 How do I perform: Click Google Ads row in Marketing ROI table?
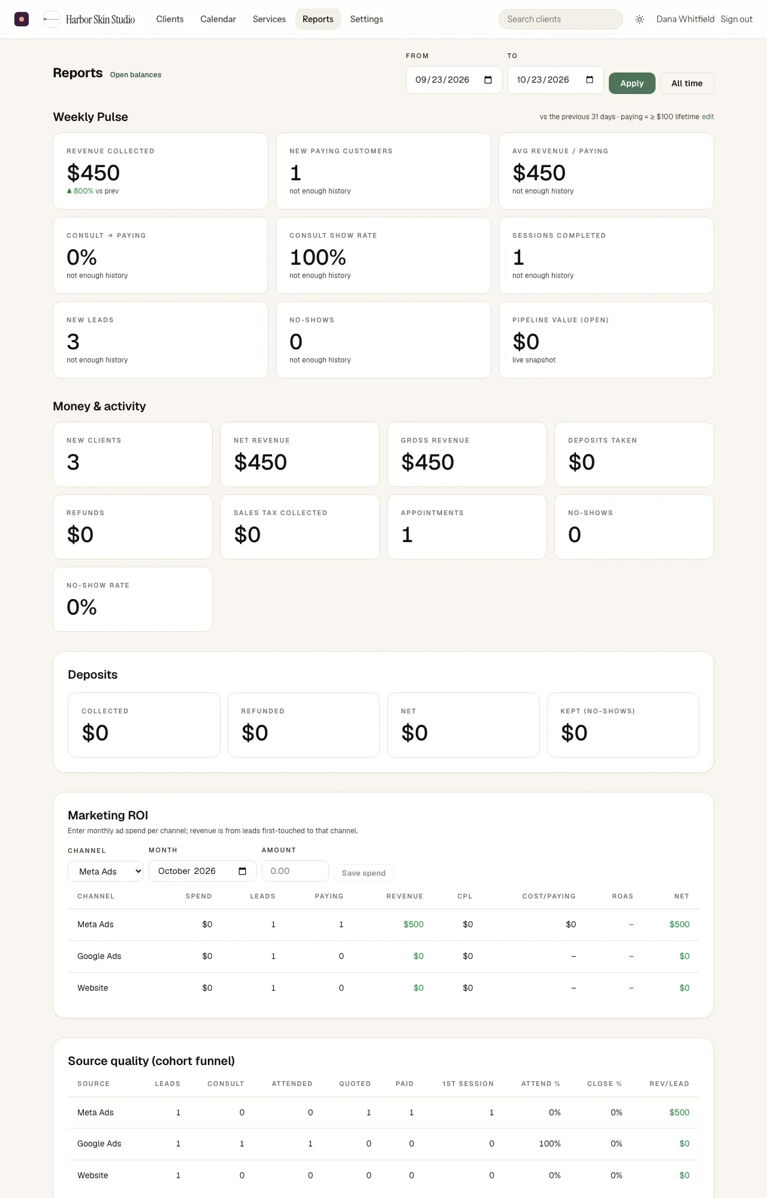(x=383, y=957)
